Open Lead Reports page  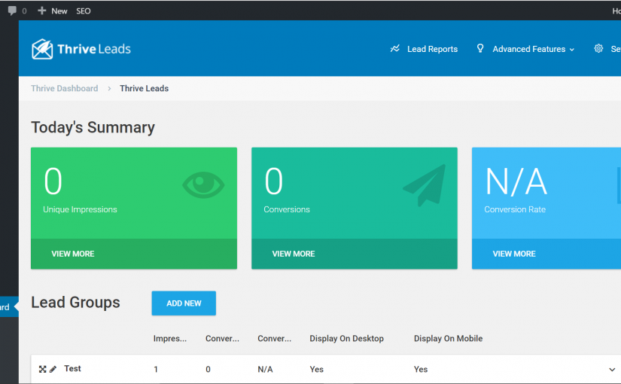pyautogui.click(x=432, y=49)
